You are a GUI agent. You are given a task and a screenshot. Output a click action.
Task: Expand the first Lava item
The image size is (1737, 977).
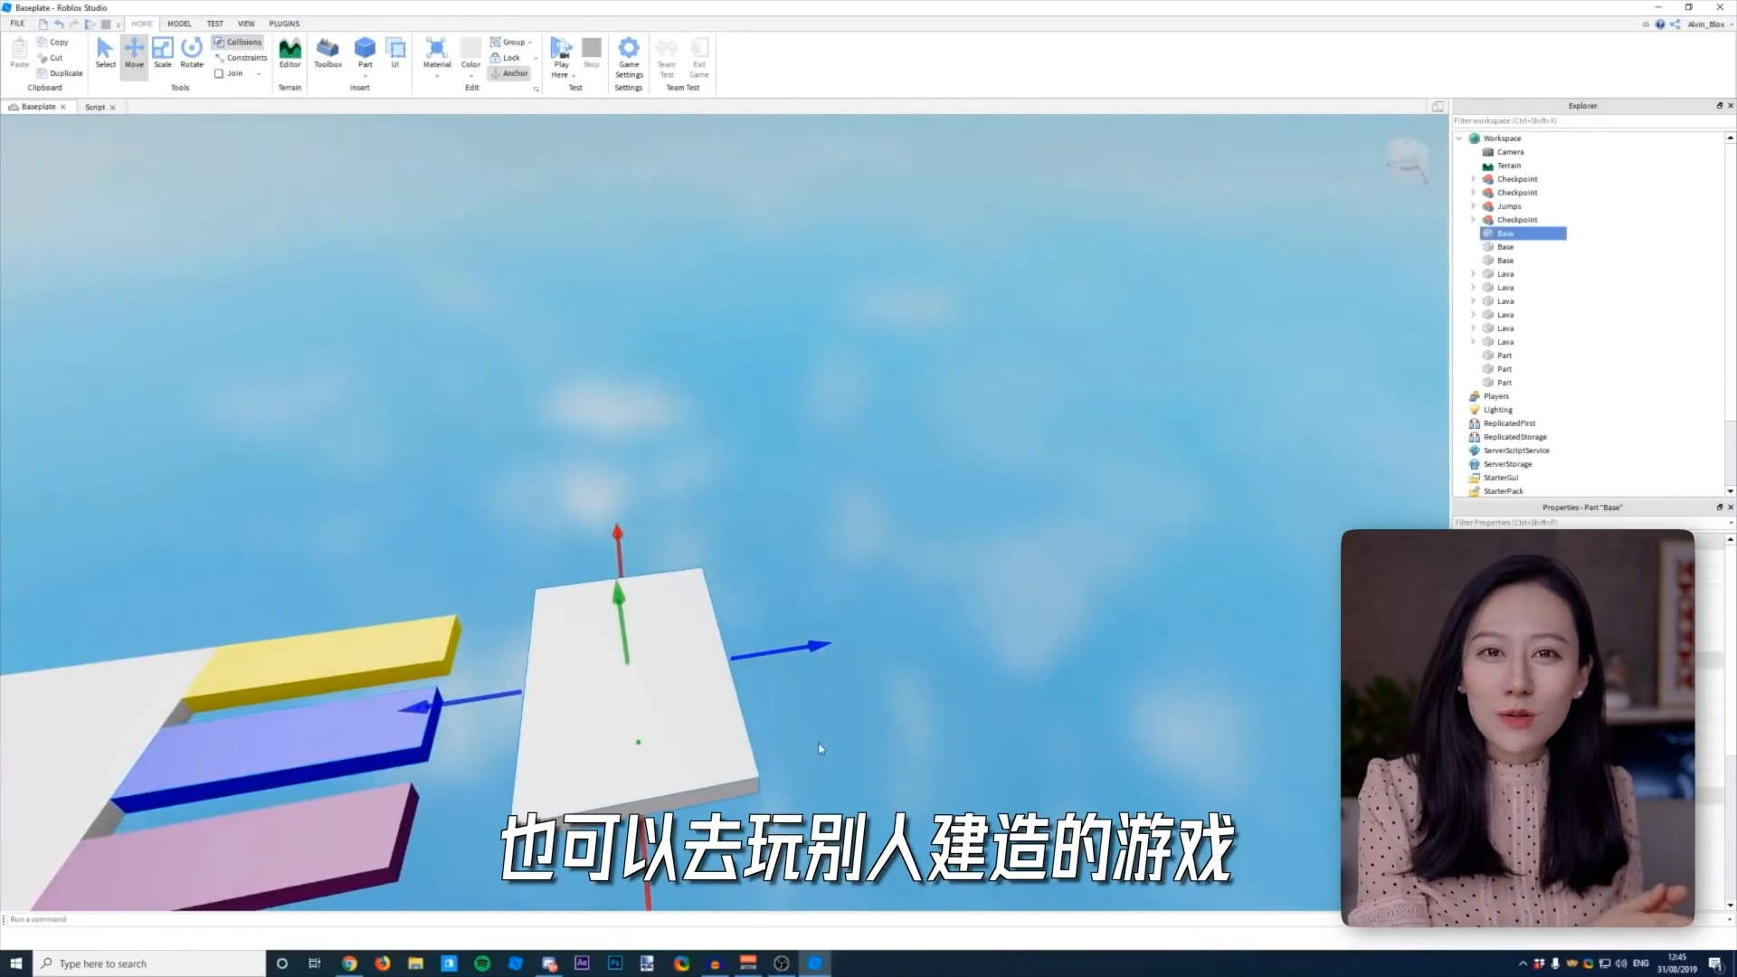pos(1473,274)
